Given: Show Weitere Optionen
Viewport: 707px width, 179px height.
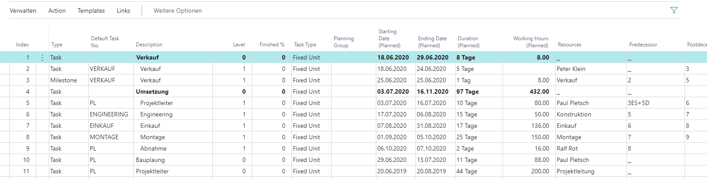Looking at the screenshot, I should pos(178,11).
